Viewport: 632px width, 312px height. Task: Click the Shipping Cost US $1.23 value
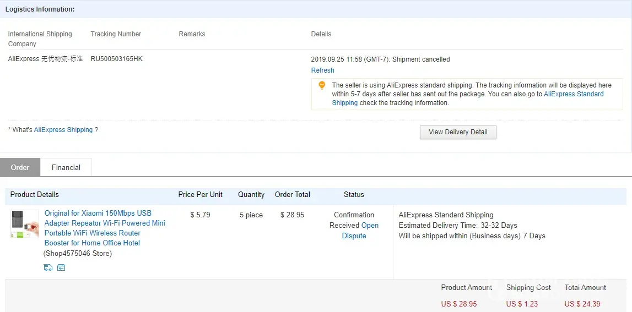522,304
